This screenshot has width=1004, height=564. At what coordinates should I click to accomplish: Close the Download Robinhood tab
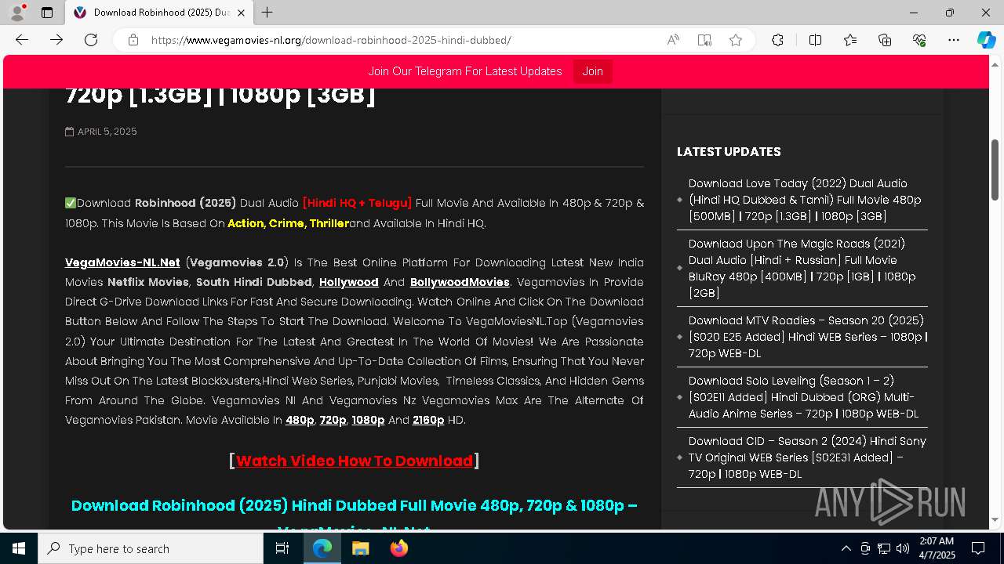241,13
